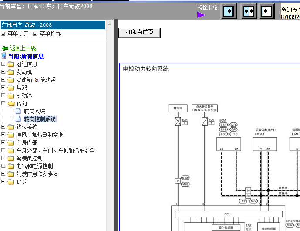
Task: Click the 车身外部、车门、车顶和汽车安全 label
Action: (x=55, y=150)
